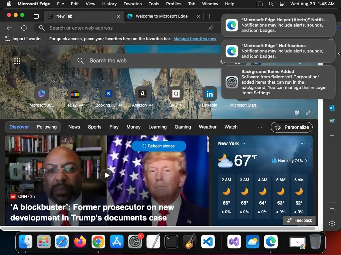Open macOS Control Center in menu bar

(282, 4)
